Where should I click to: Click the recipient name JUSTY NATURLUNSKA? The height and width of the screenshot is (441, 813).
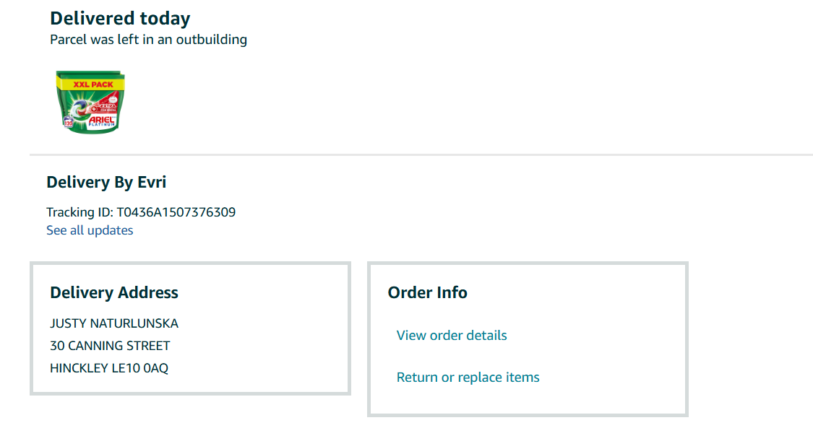(114, 323)
